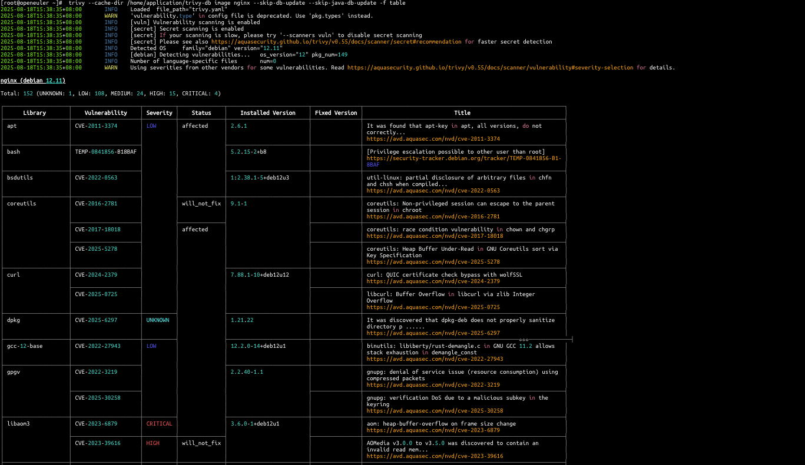
Task: Follow the cve-2022-0563 advisory URL
Action: [x=433, y=191]
